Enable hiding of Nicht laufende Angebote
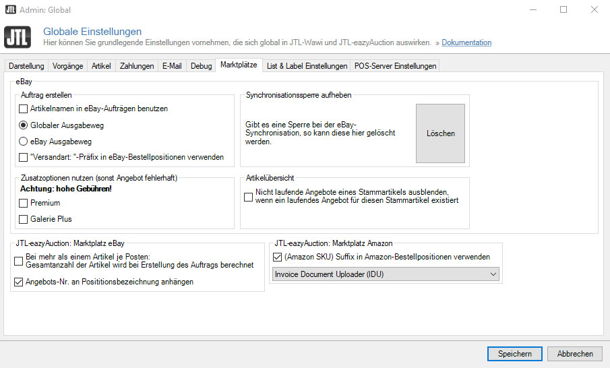The image size is (610, 368). (248, 197)
